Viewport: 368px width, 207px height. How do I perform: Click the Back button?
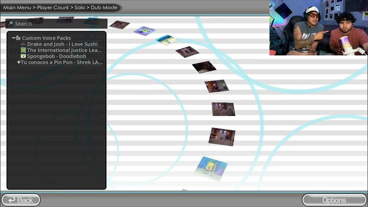[21, 200]
